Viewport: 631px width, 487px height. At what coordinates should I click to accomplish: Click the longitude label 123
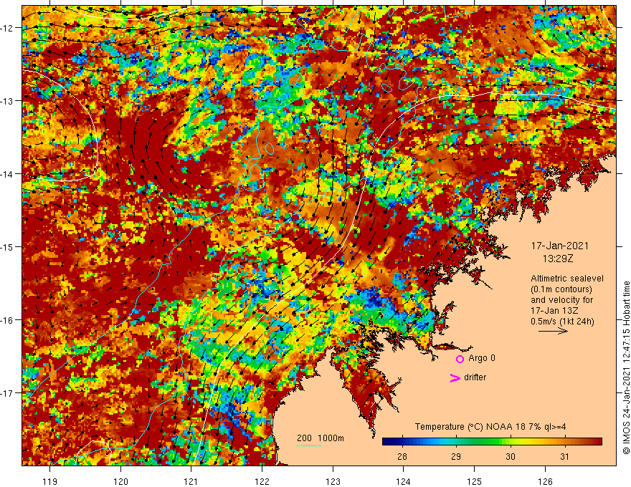(x=333, y=481)
